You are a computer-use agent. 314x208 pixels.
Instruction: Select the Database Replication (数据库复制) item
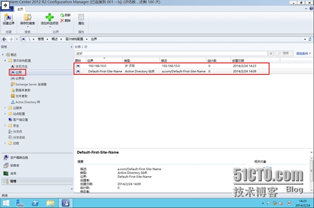pos(20,90)
